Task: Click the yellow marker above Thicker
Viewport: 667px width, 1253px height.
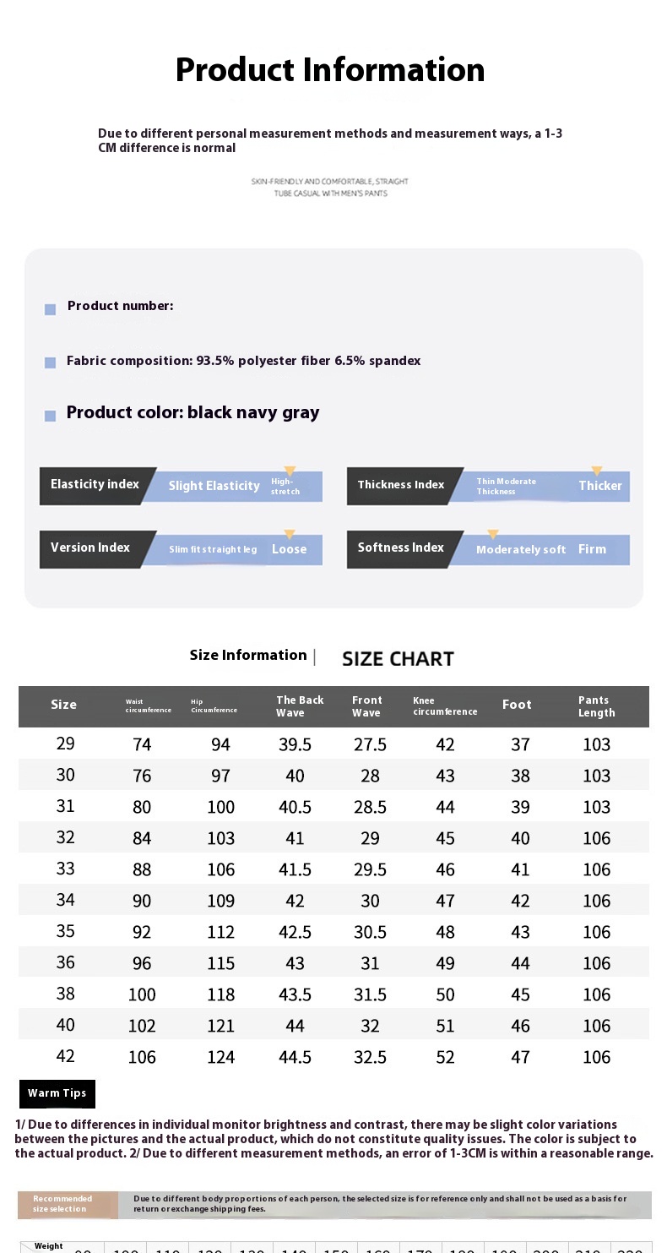Action: point(597,471)
